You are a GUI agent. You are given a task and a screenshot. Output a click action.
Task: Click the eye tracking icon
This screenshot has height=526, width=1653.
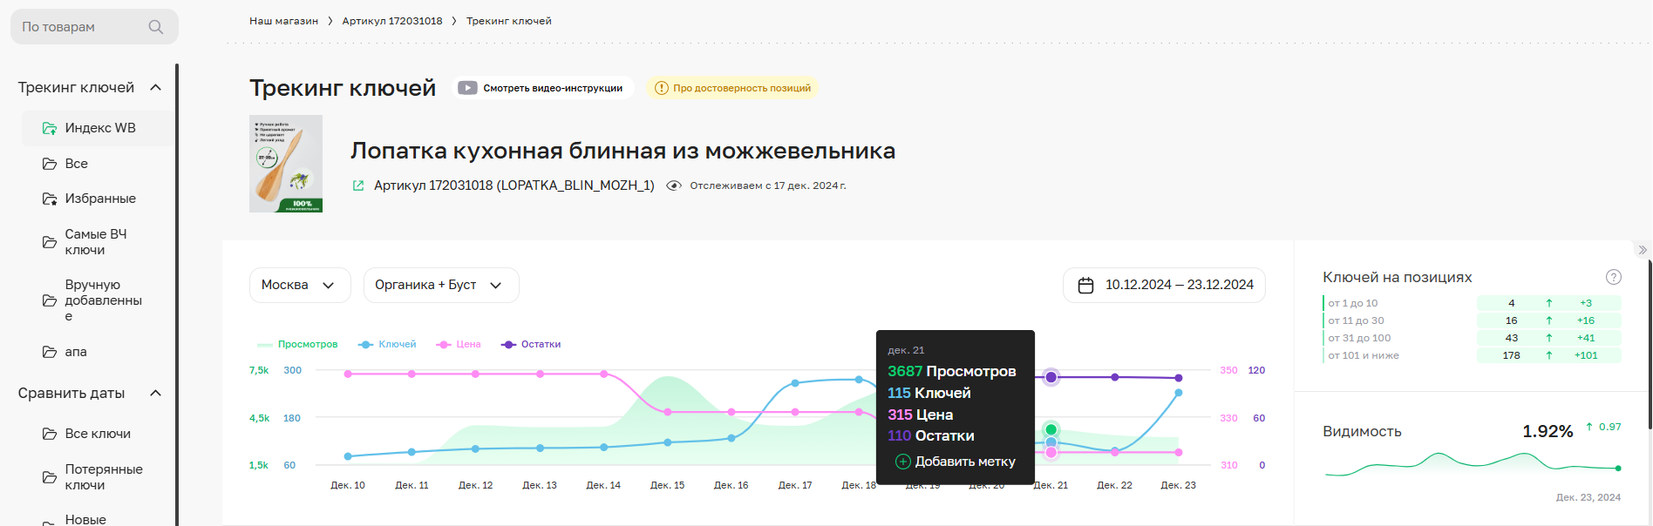pyautogui.click(x=674, y=185)
